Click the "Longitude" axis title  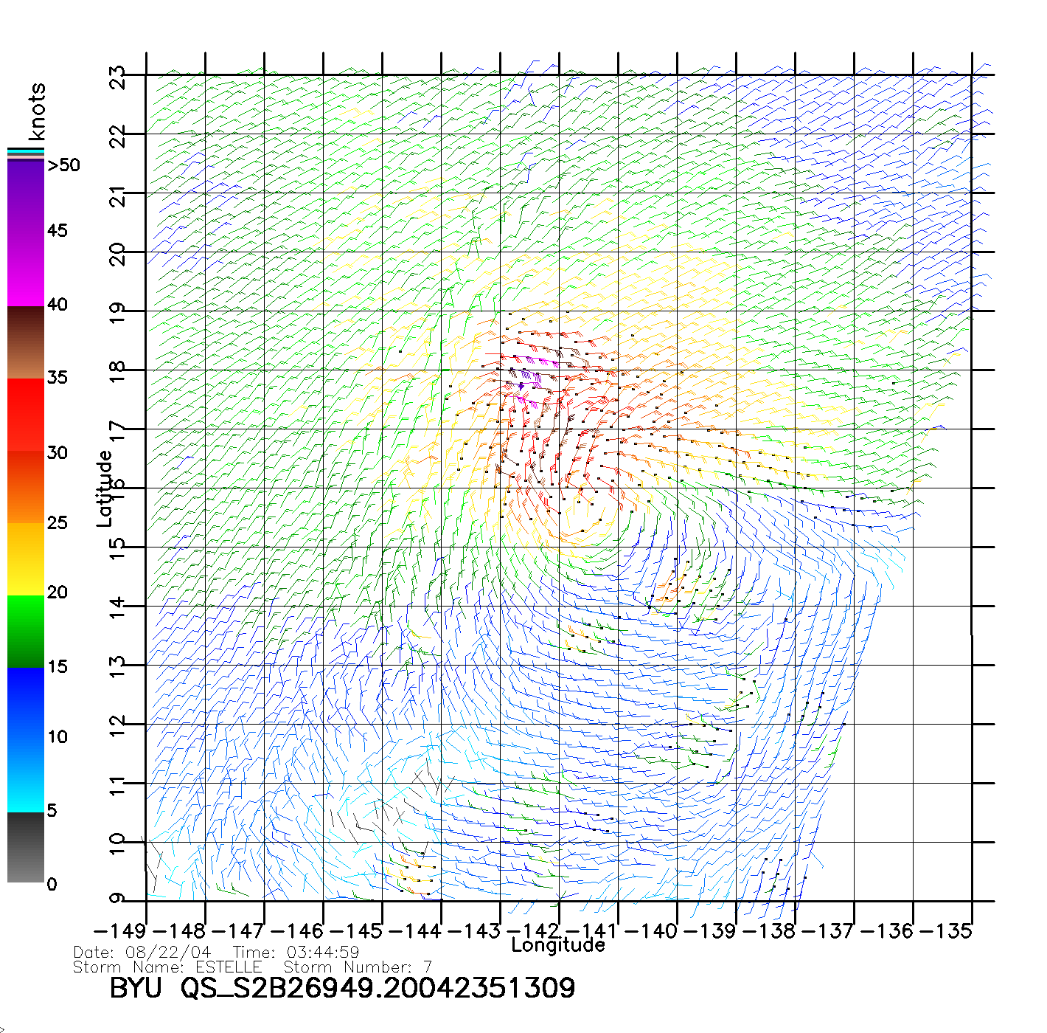coord(558,945)
